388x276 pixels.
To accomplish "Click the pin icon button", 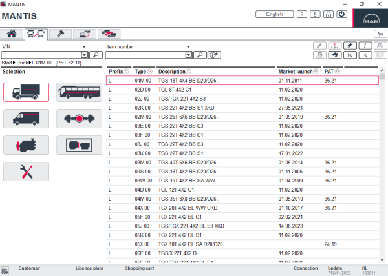I will point(350,46).
